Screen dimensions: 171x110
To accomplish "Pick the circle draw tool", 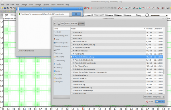I will 158,8.
